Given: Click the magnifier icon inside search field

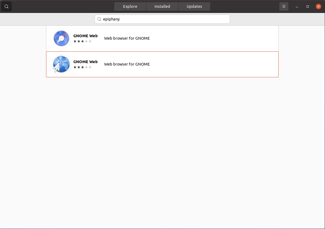Looking at the screenshot, I should pos(99,19).
